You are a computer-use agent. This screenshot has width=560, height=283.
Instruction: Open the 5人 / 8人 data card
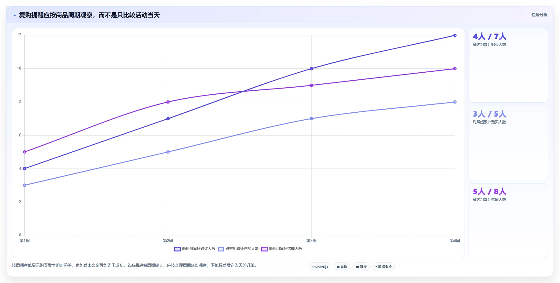[x=508, y=220]
